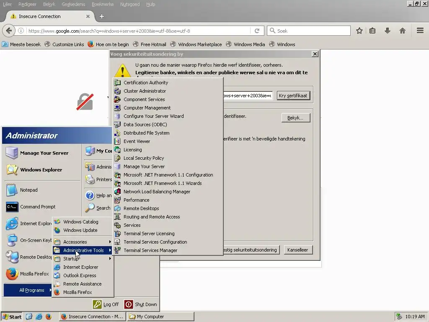Image resolution: width=429 pixels, height=322 pixels.
Task: Reload the page in Firefox
Action: [x=257, y=31]
